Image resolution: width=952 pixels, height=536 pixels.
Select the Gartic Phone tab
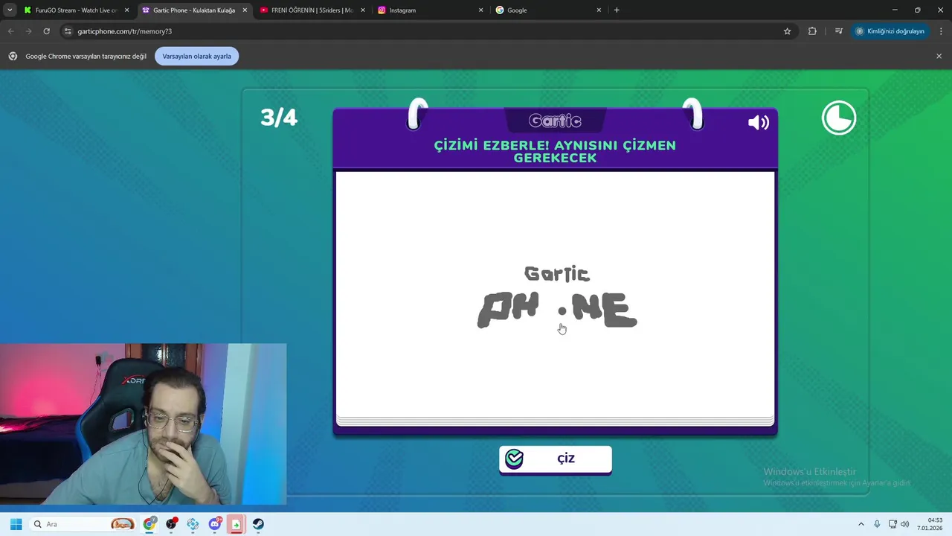(x=194, y=10)
